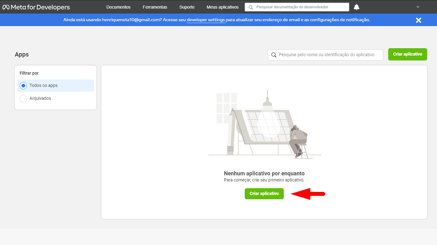The width and height of the screenshot is (437, 245).
Task: Select the Todos os apps filter
Action: pos(23,86)
